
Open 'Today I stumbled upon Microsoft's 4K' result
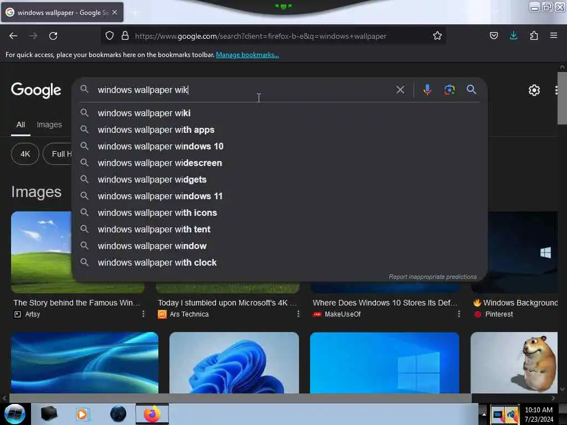(x=227, y=303)
